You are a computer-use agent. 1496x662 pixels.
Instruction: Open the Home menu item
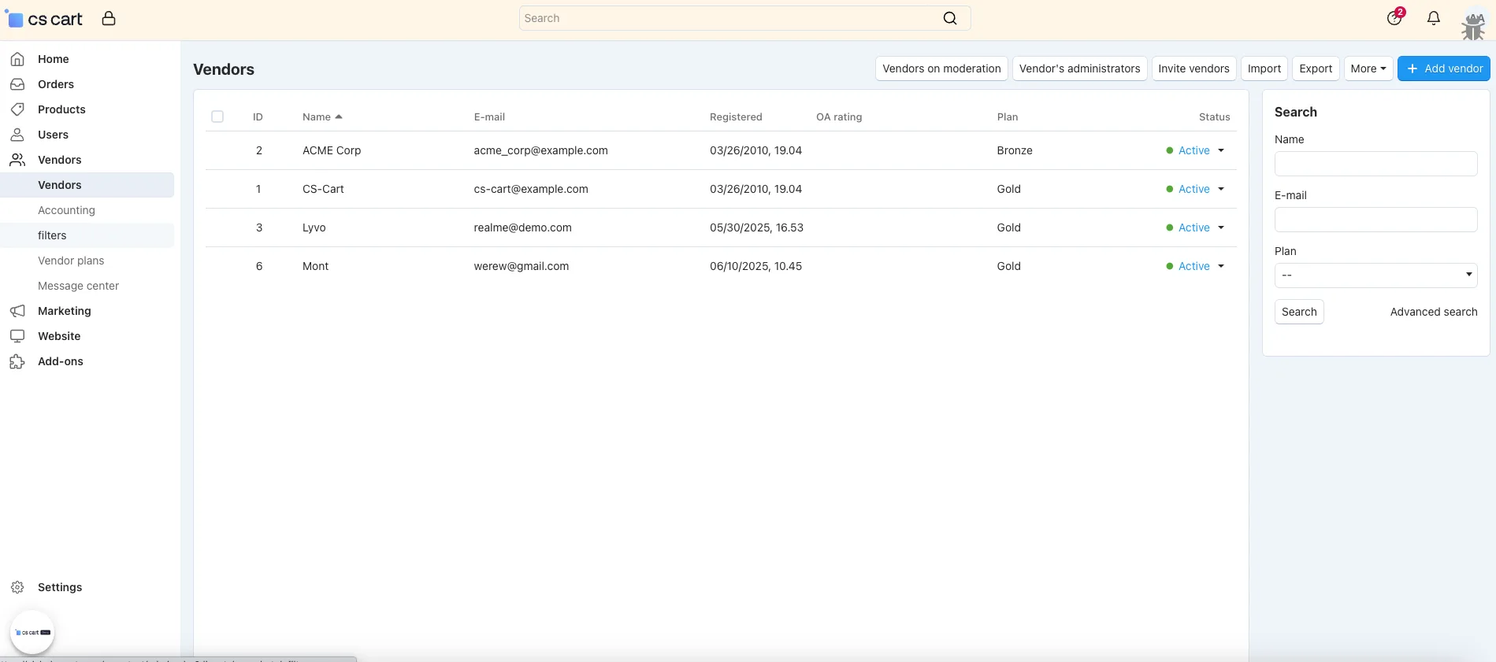pos(54,59)
